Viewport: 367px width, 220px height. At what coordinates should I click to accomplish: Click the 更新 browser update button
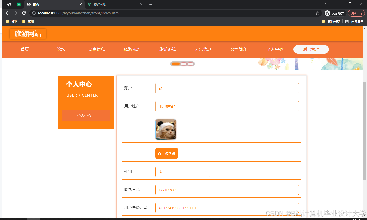356,13
